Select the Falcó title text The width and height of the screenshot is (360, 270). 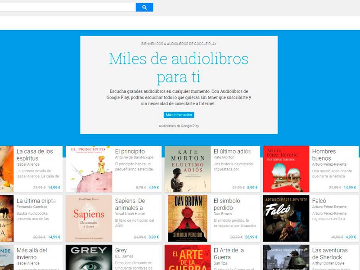pyautogui.click(x=319, y=201)
